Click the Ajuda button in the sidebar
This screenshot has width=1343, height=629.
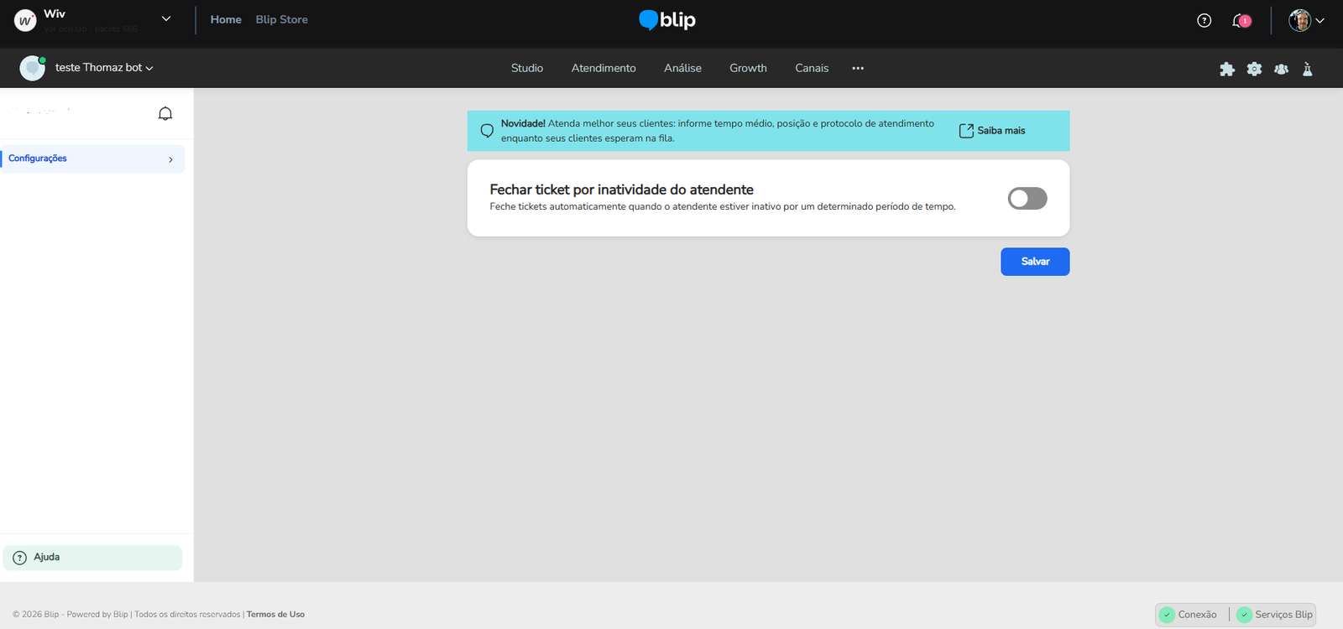tap(92, 558)
